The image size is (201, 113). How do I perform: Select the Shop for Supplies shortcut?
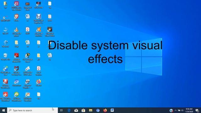click(x=28, y=84)
